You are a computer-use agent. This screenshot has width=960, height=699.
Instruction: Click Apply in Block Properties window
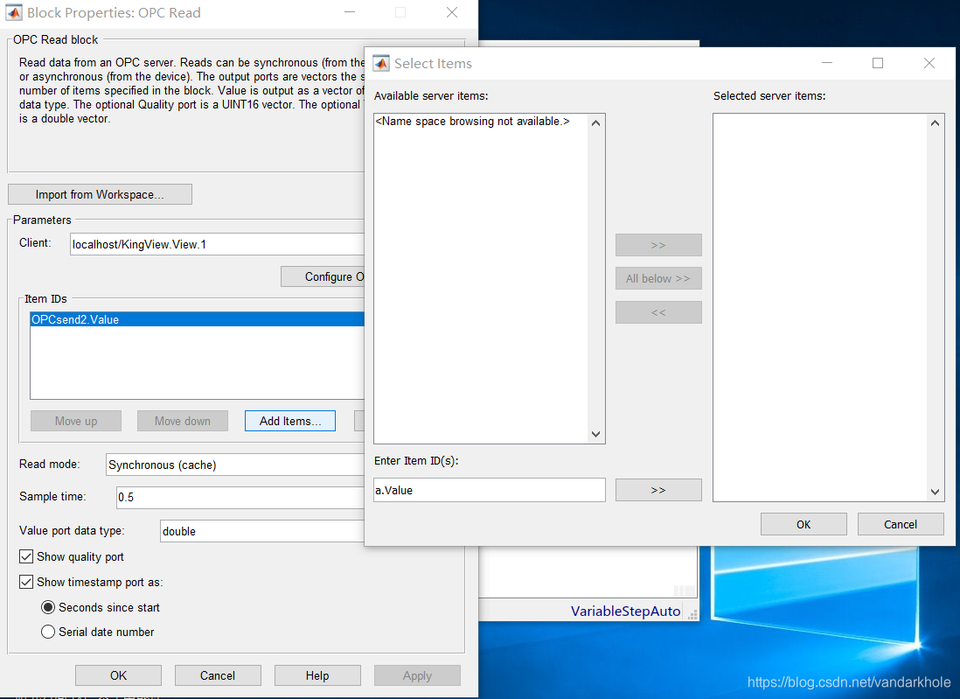coord(417,675)
